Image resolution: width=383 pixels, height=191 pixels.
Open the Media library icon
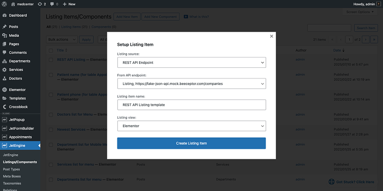(5, 35)
